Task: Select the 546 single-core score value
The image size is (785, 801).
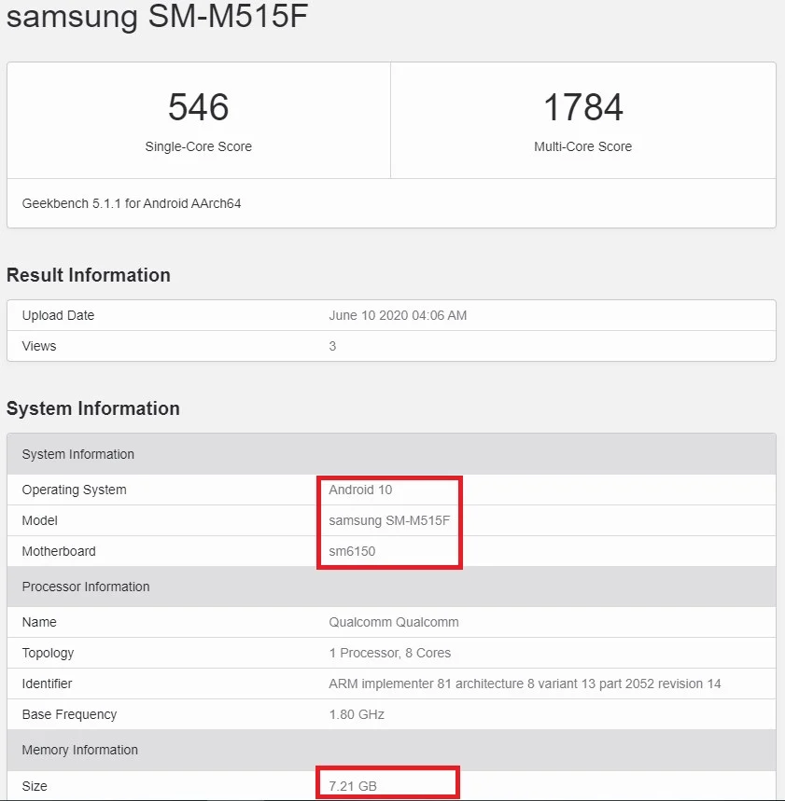Action: pyautogui.click(x=199, y=107)
